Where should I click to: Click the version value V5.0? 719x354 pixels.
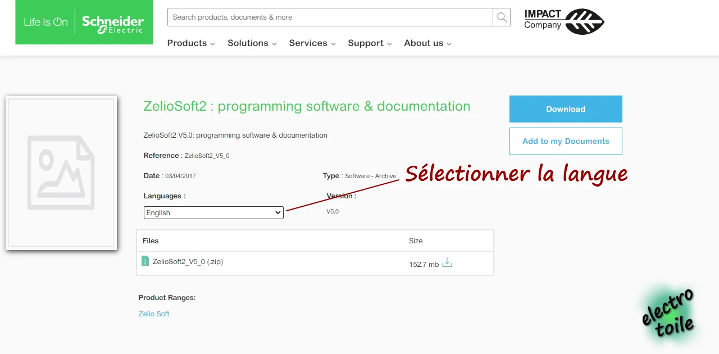[333, 212]
